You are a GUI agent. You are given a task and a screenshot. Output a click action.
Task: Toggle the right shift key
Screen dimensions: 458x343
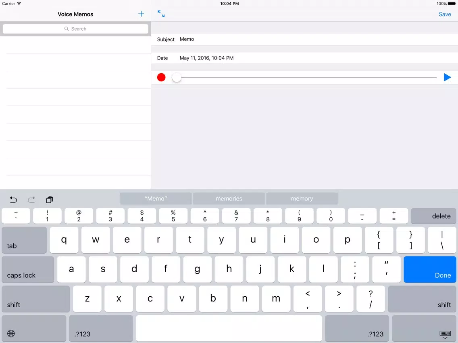[422, 299]
